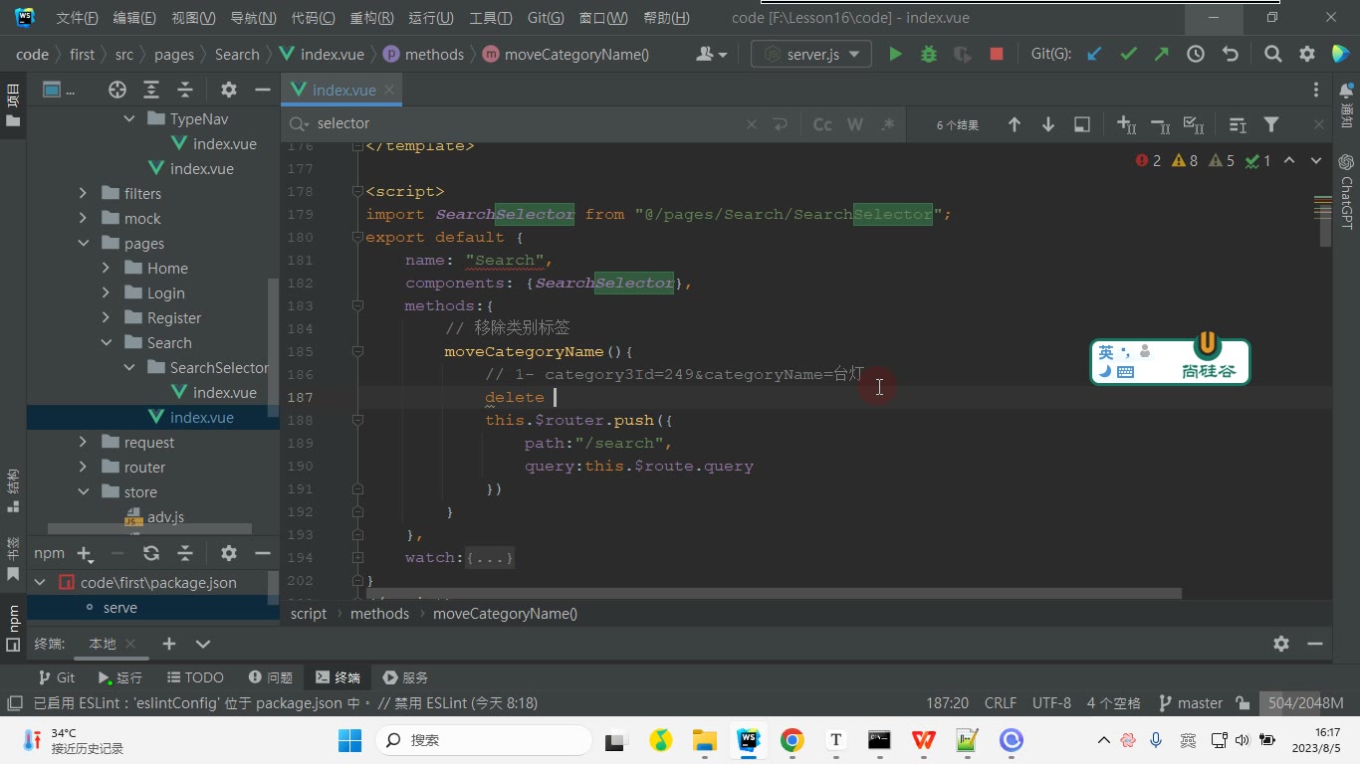This screenshot has width=1360, height=764.
Task: Go to previous search occurrence
Action: tap(1014, 124)
